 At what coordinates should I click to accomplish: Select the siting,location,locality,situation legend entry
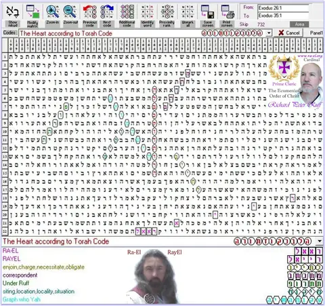coord(39,291)
